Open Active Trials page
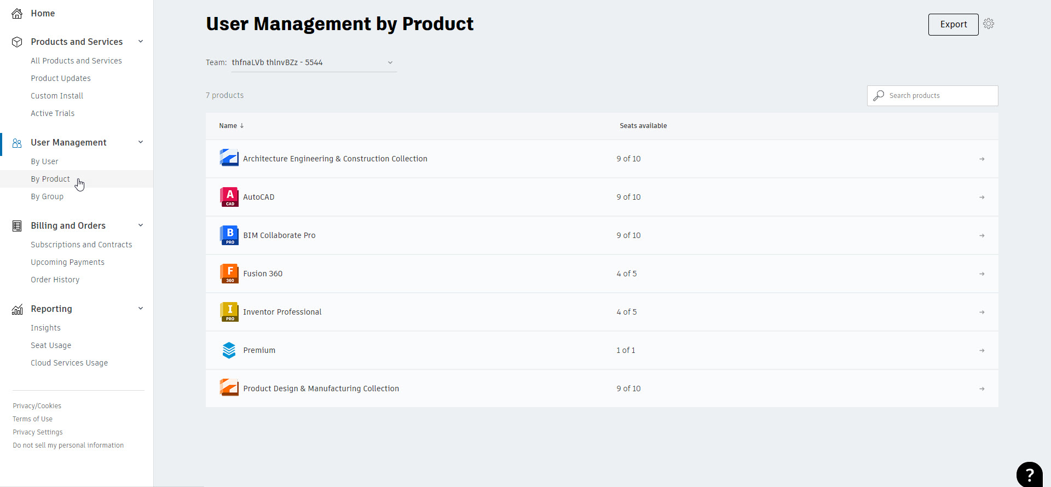 (53, 113)
